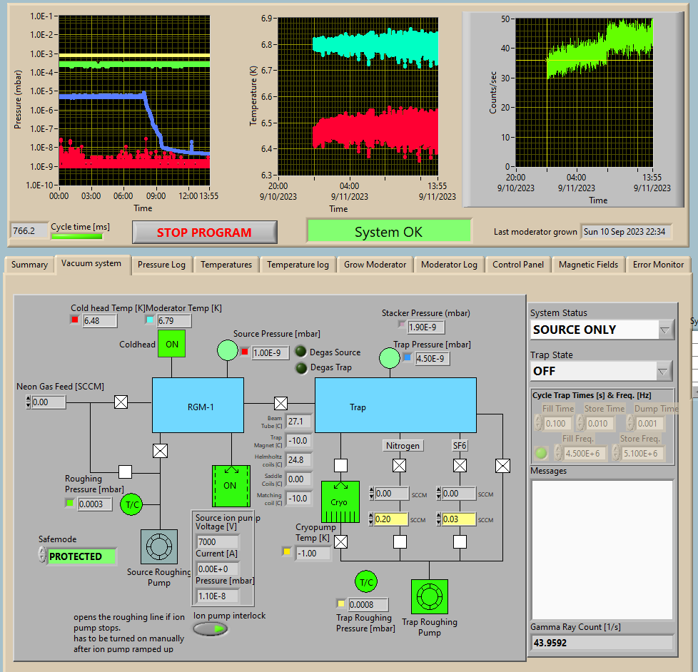Click the Neon Gas Feed valve
The image size is (698, 672).
(x=121, y=402)
